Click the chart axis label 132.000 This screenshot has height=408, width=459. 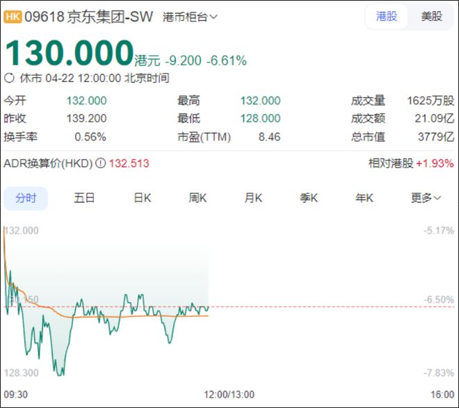click(x=22, y=231)
